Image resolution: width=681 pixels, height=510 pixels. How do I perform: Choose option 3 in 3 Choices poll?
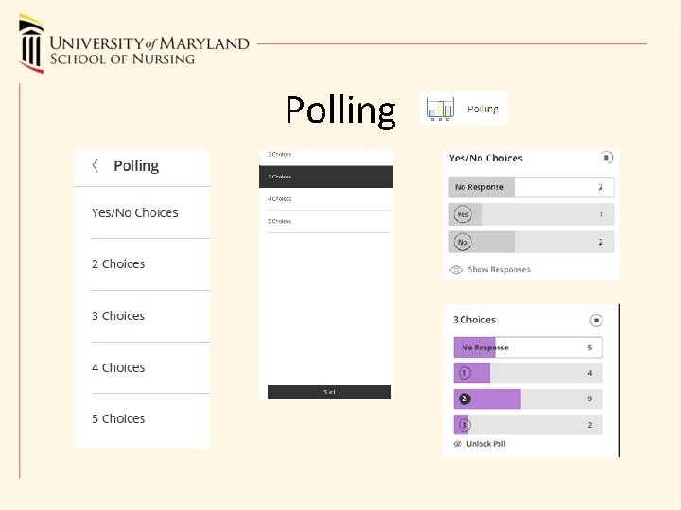(464, 425)
